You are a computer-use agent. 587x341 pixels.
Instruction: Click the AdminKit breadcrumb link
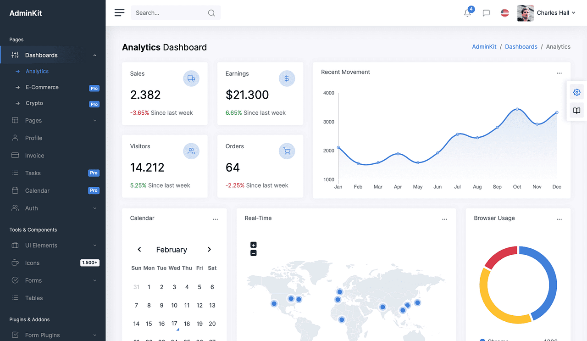[x=484, y=46]
